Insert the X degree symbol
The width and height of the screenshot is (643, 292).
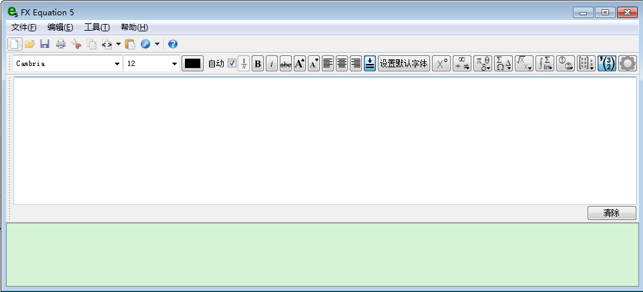pos(441,63)
